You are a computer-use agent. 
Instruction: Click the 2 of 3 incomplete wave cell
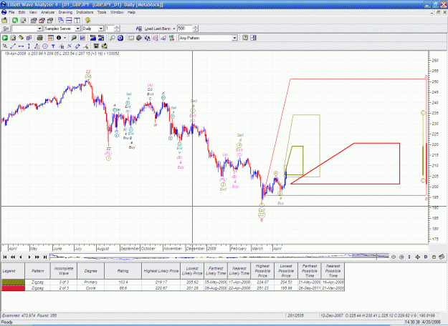click(64, 288)
